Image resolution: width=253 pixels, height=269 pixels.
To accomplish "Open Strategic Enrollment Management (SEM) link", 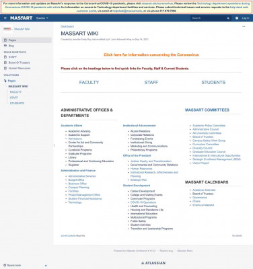I will (x=217, y=159).
